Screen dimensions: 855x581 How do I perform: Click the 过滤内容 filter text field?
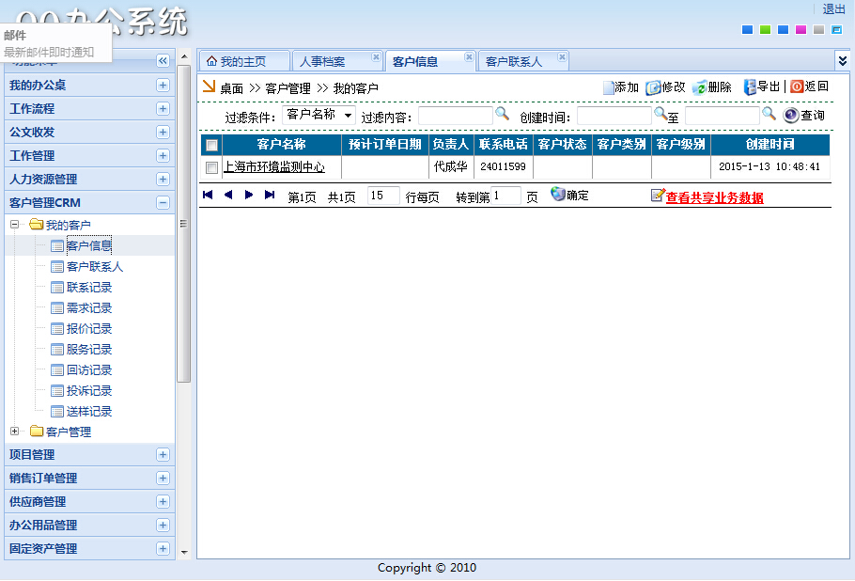(x=455, y=116)
